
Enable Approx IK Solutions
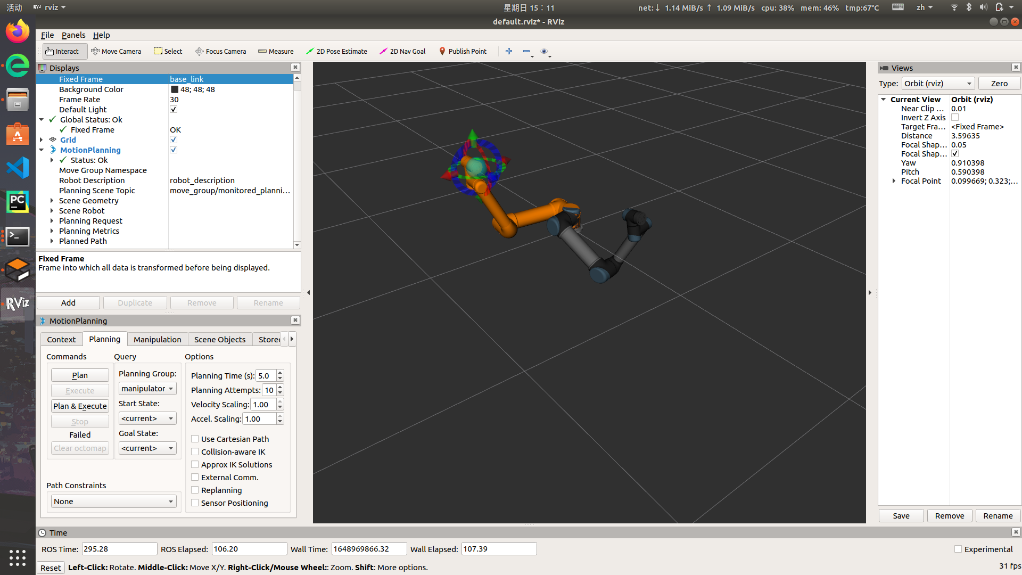tap(195, 465)
